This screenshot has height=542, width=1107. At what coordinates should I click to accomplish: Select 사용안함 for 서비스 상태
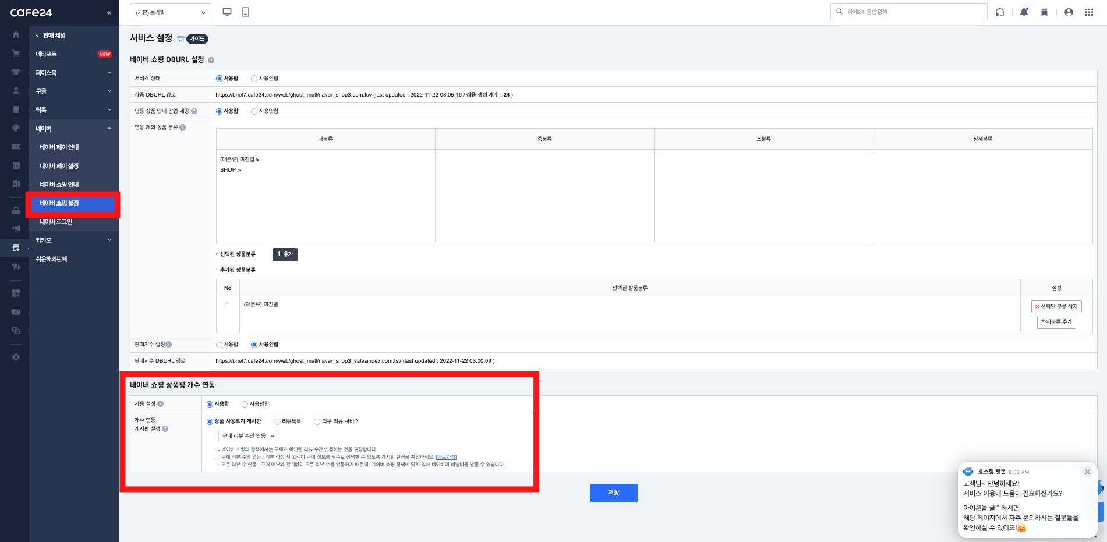pos(254,79)
